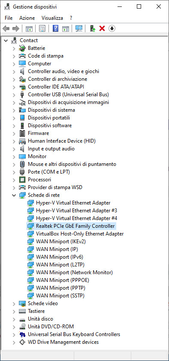Viewport: 169px width, 361px height.
Task: Select Hyper-V Virtual Ethernet Adapter #4
Action: [x=77, y=218]
